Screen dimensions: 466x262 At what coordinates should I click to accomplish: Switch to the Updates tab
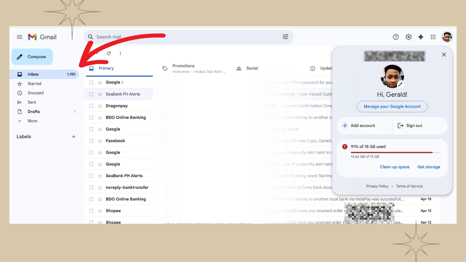coord(321,68)
